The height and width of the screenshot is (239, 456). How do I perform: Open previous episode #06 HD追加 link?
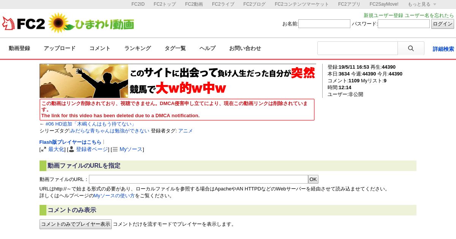pyautogui.click(x=90, y=124)
